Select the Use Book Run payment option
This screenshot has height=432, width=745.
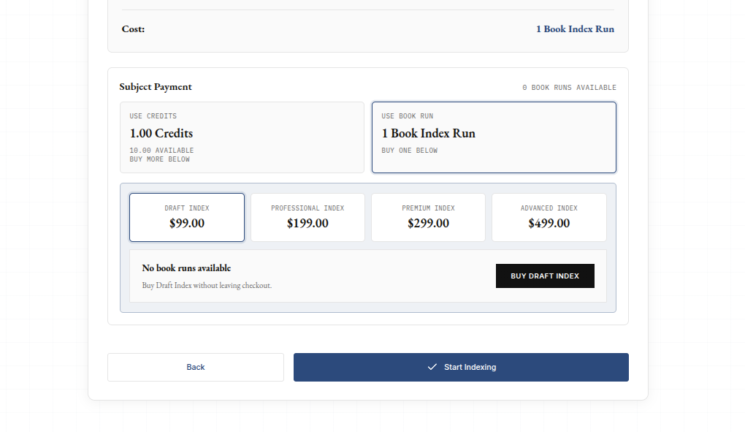tap(494, 137)
